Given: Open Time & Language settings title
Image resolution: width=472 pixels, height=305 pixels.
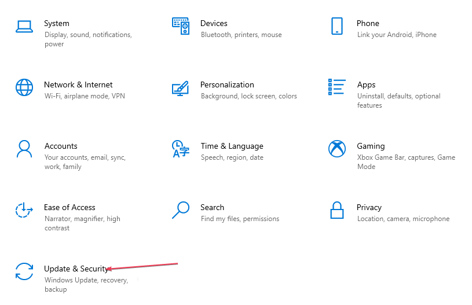Looking at the screenshot, I should [232, 146].
